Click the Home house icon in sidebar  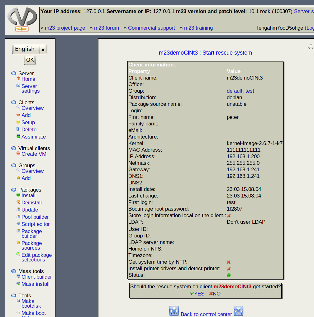(18, 79)
